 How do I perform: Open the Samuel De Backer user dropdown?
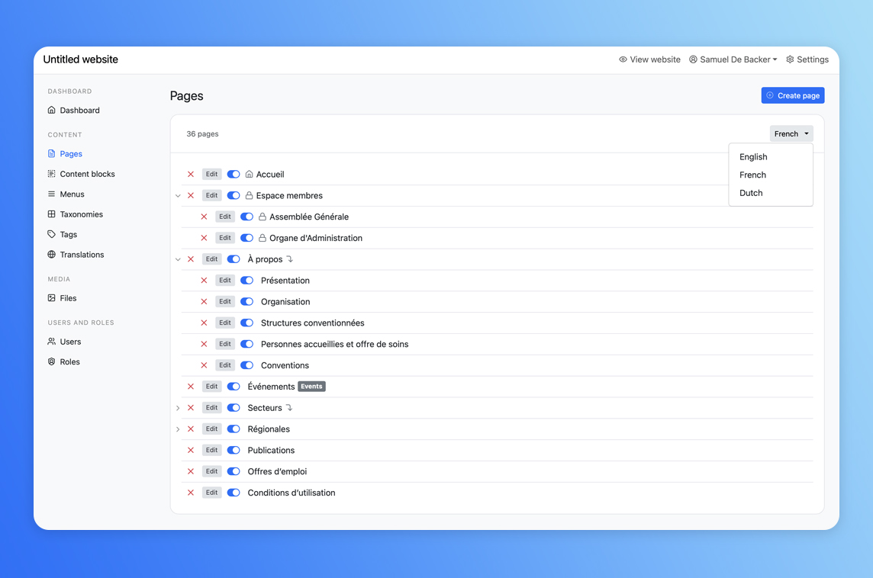click(733, 59)
